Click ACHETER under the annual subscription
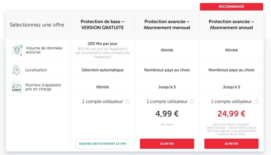Image resolution: width=271 pixels, height=155 pixels. click(231, 144)
